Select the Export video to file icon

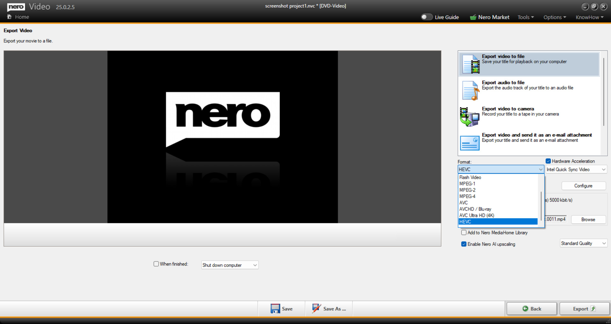(x=471, y=64)
